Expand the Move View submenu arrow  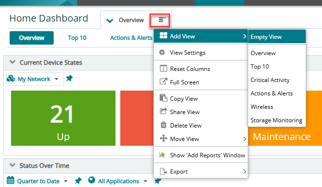click(244, 139)
